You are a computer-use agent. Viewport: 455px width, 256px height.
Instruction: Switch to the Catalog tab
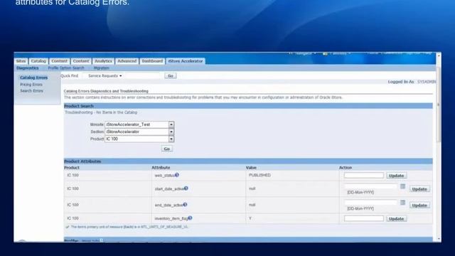tap(38, 61)
